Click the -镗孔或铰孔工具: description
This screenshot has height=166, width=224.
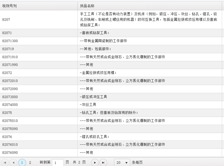(94, 137)
